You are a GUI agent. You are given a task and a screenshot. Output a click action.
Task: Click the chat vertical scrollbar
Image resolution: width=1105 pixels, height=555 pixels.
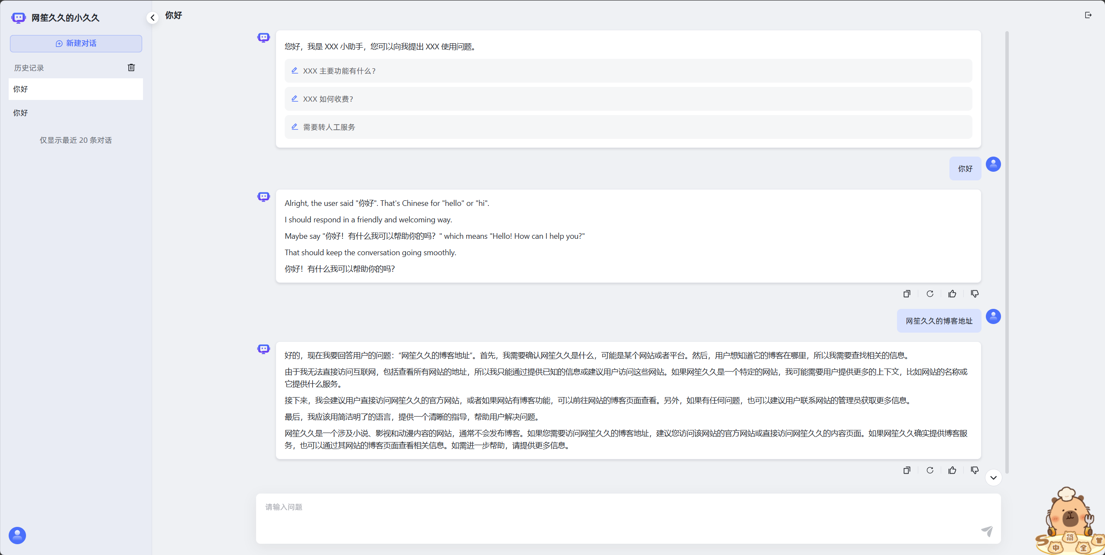tap(1007, 251)
